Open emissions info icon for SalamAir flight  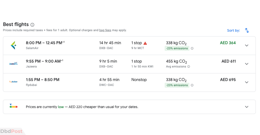192,48
